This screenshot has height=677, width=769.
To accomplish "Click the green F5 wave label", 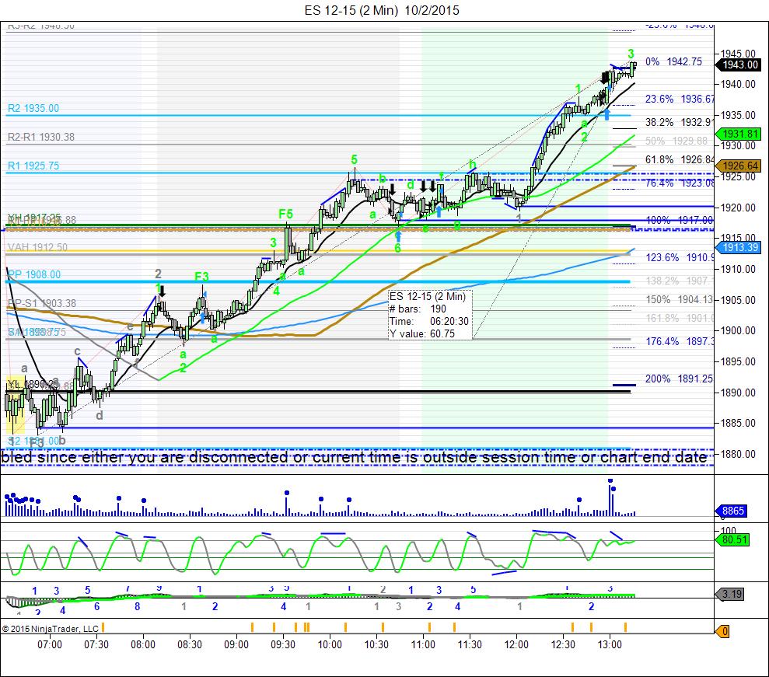I will click(x=285, y=214).
